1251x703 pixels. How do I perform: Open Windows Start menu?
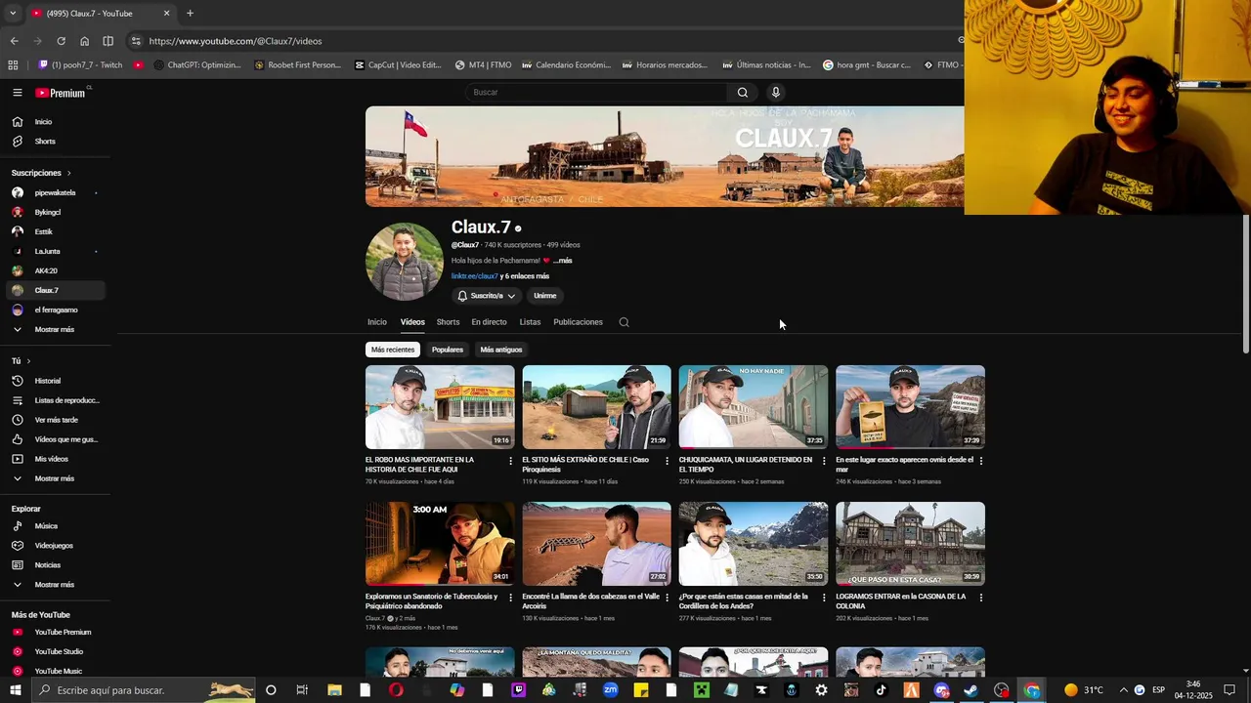tap(15, 690)
